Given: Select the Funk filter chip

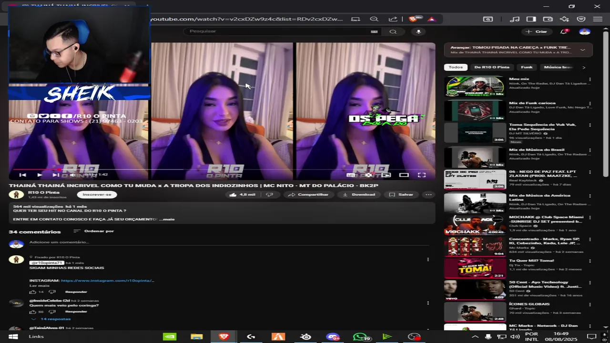Looking at the screenshot, I should [527, 67].
